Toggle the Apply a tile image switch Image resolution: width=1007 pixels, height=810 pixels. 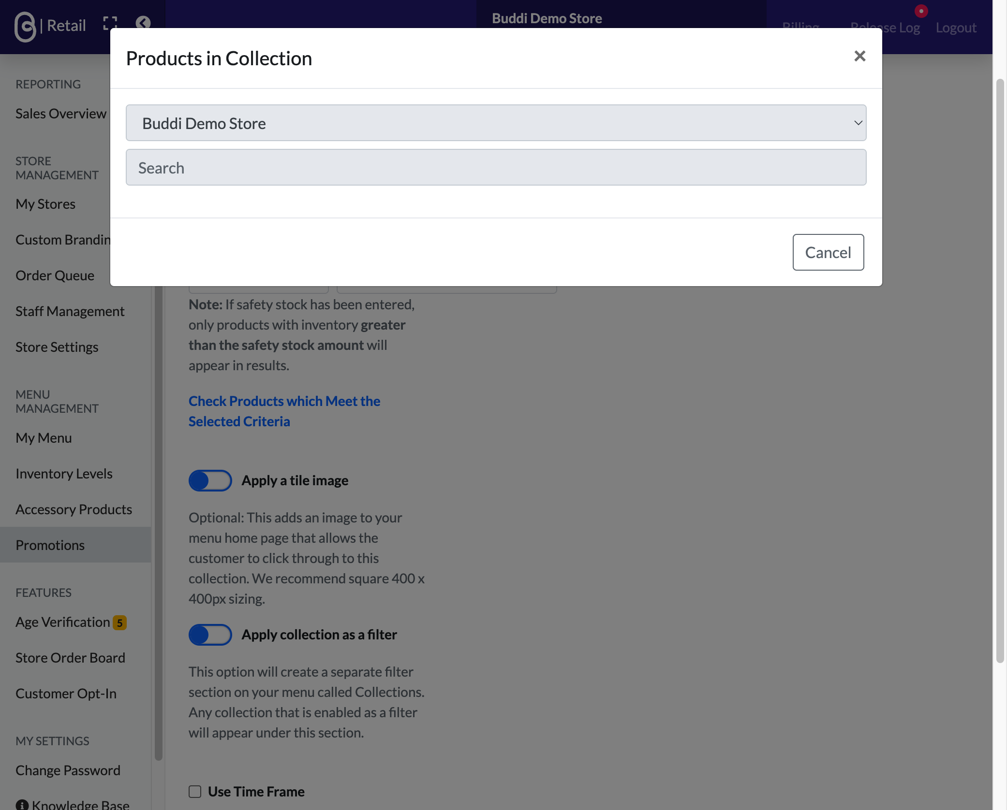coord(210,480)
